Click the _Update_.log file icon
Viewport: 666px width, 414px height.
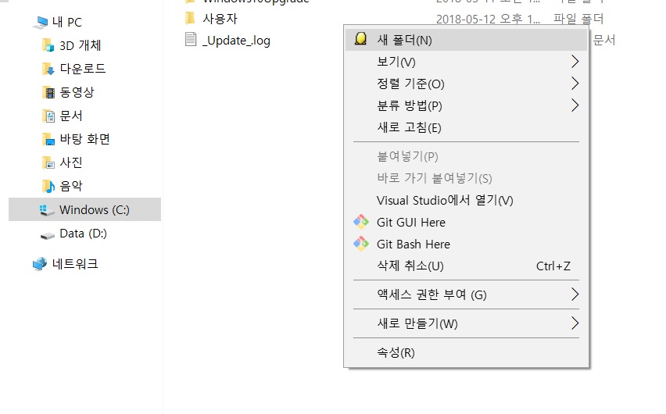click(191, 39)
